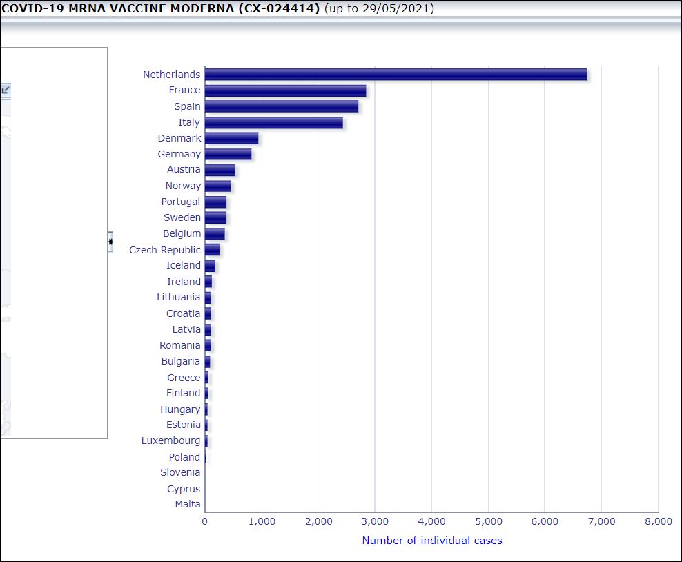The width and height of the screenshot is (682, 562).
Task: Click the Belgium bar
Action: [215, 234]
